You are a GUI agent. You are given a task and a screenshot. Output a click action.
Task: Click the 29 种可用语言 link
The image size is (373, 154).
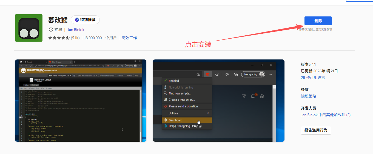click(x=313, y=78)
